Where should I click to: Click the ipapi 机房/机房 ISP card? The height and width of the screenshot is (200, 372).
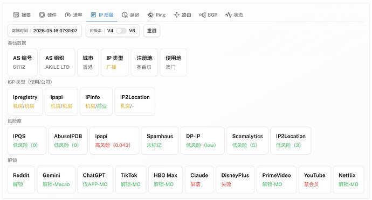(61, 102)
